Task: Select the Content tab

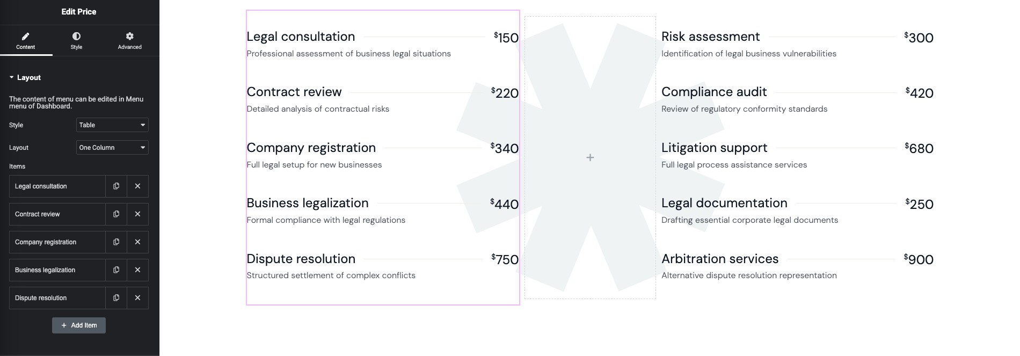Action: click(x=25, y=40)
